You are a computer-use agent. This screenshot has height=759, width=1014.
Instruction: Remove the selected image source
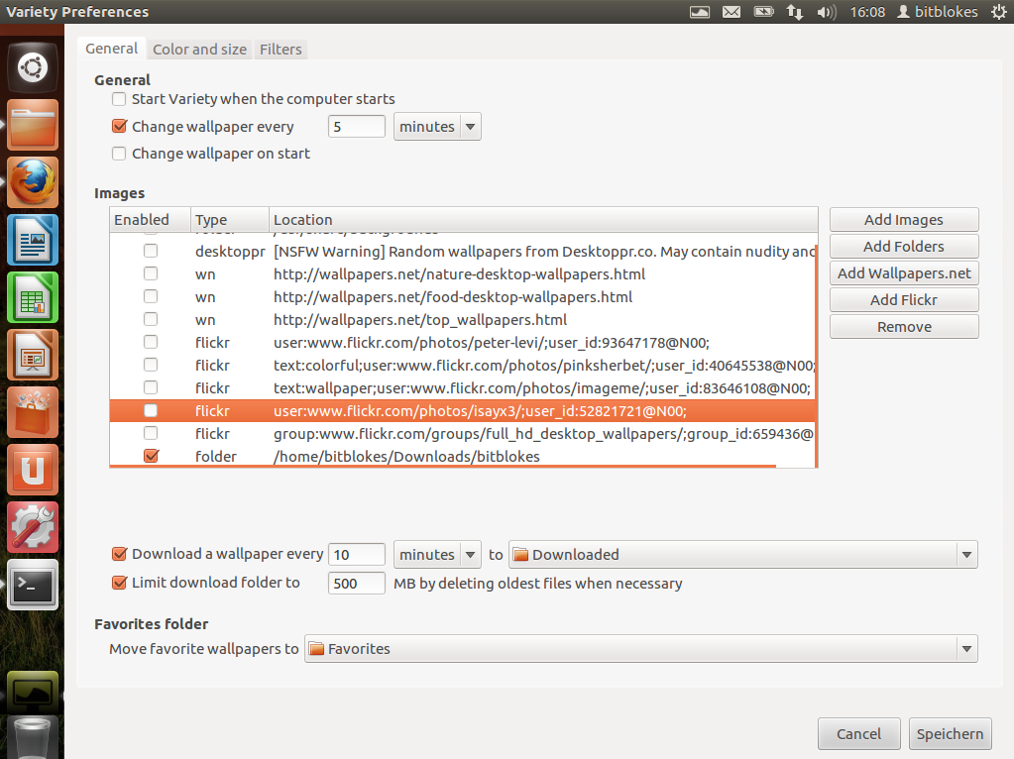tap(904, 327)
